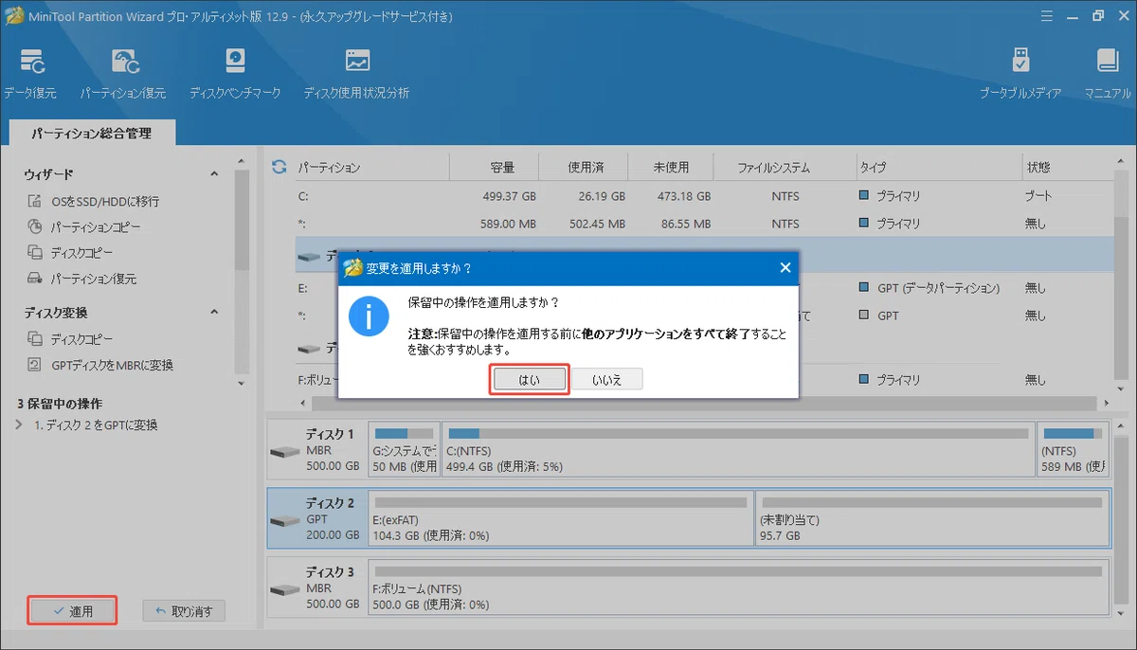Open ブータブルメディア builder

coord(1020,73)
